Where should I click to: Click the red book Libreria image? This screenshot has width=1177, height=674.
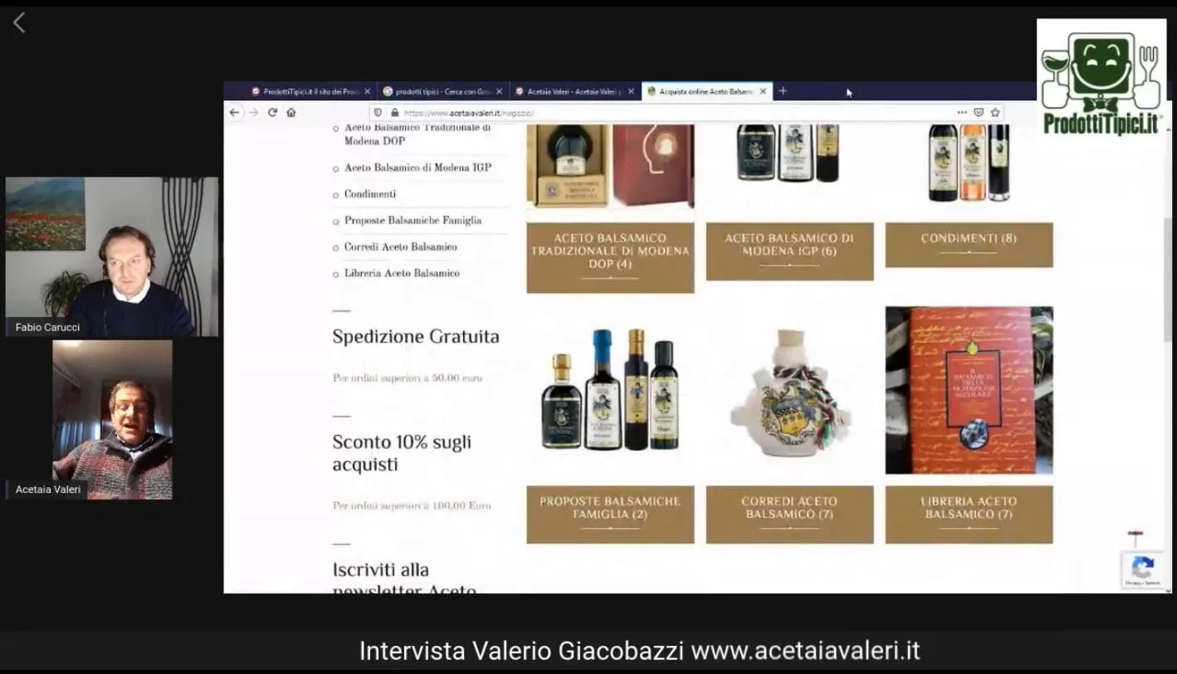click(969, 390)
